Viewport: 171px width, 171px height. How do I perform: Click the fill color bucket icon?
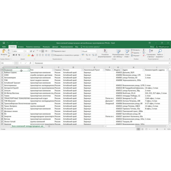[29, 55]
